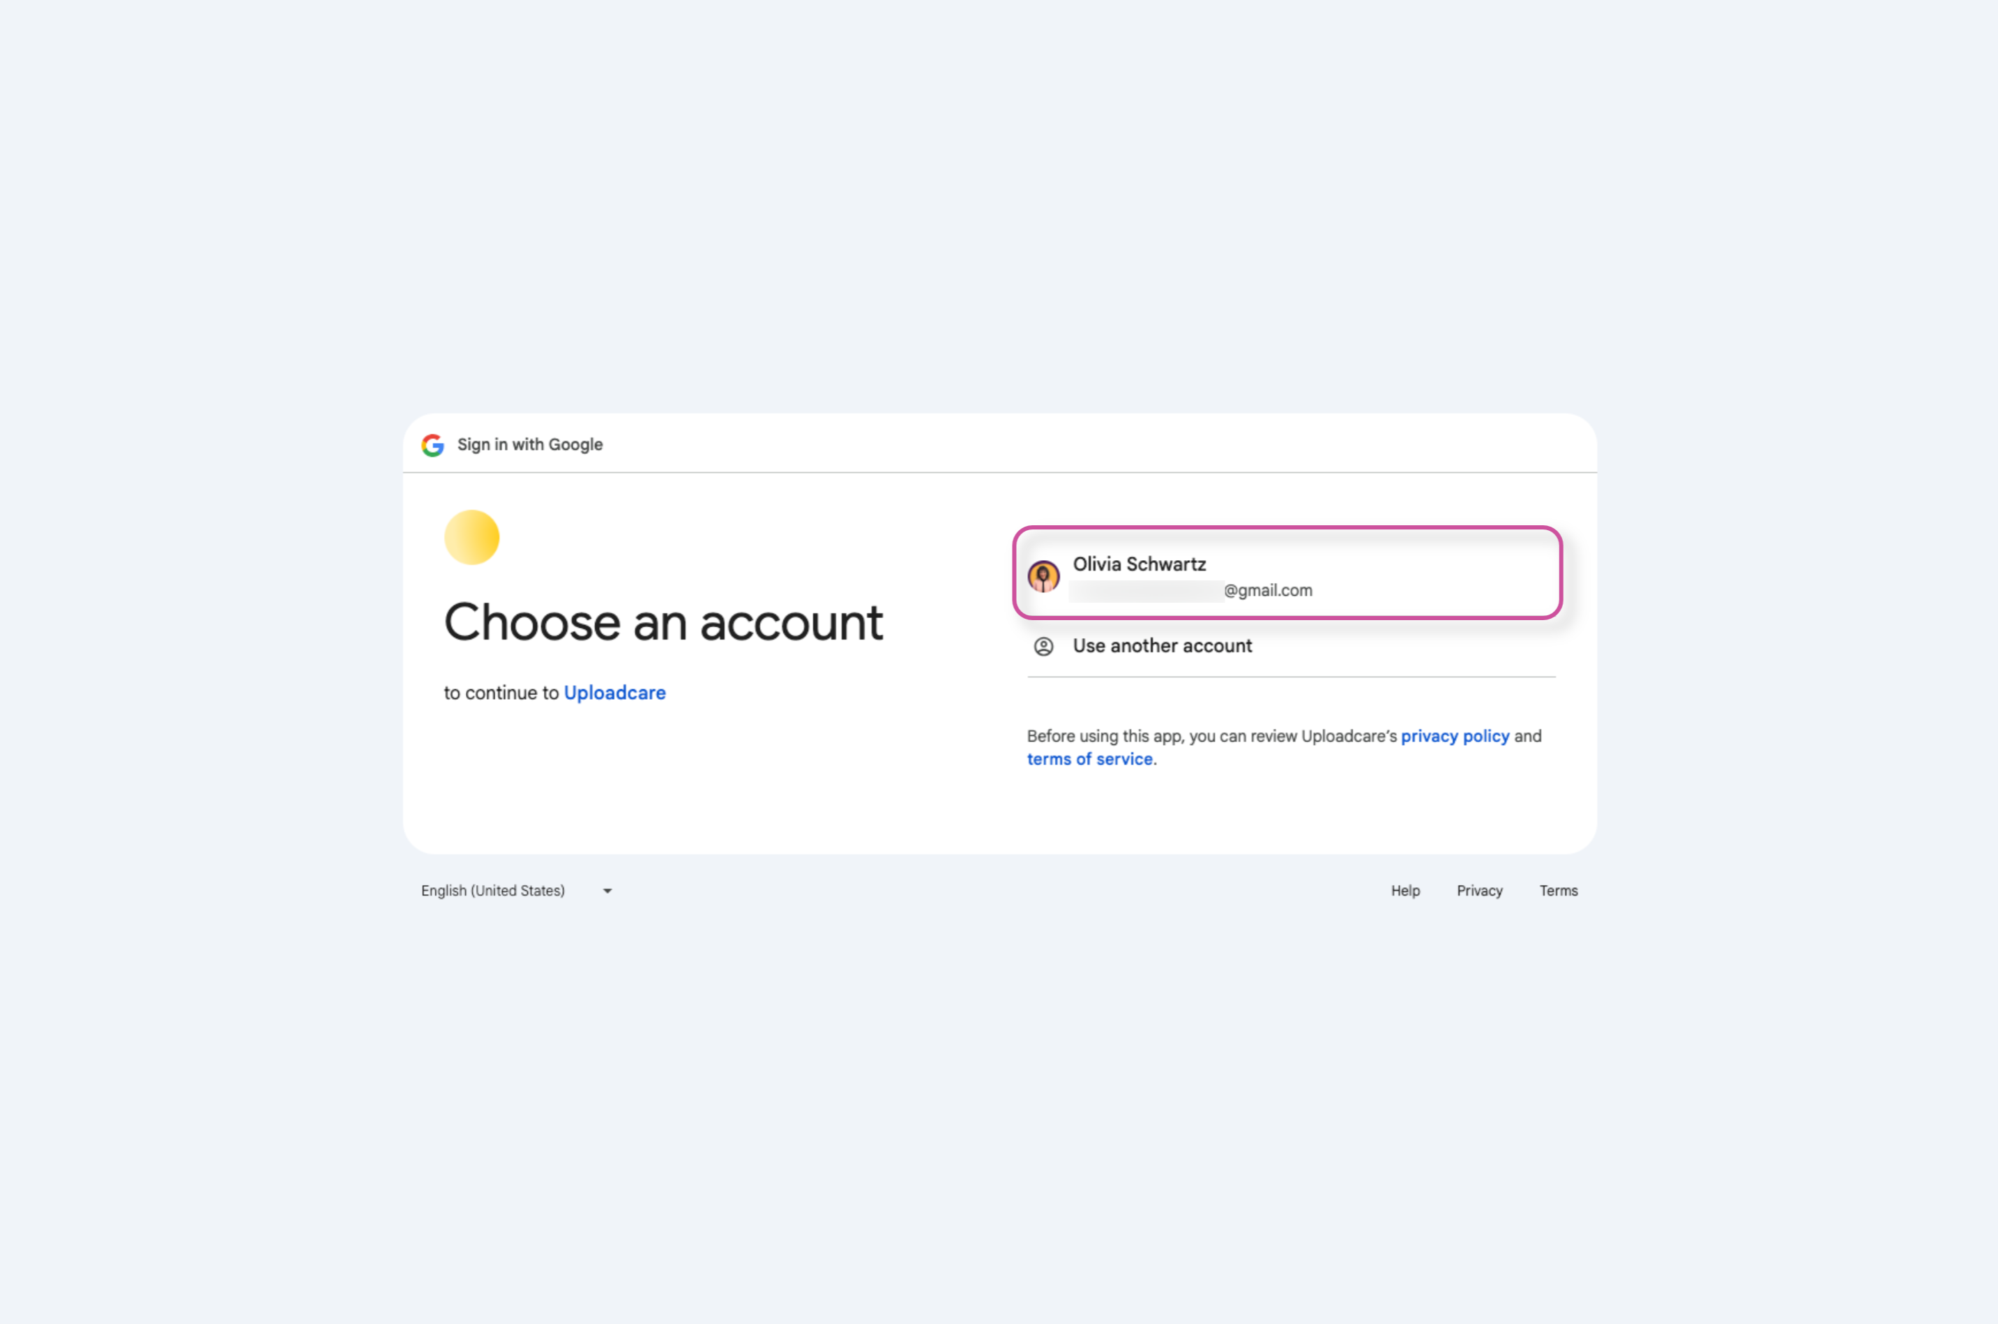The width and height of the screenshot is (1998, 1324).
Task: Click the Sign in with Google header text
Action: point(529,445)
